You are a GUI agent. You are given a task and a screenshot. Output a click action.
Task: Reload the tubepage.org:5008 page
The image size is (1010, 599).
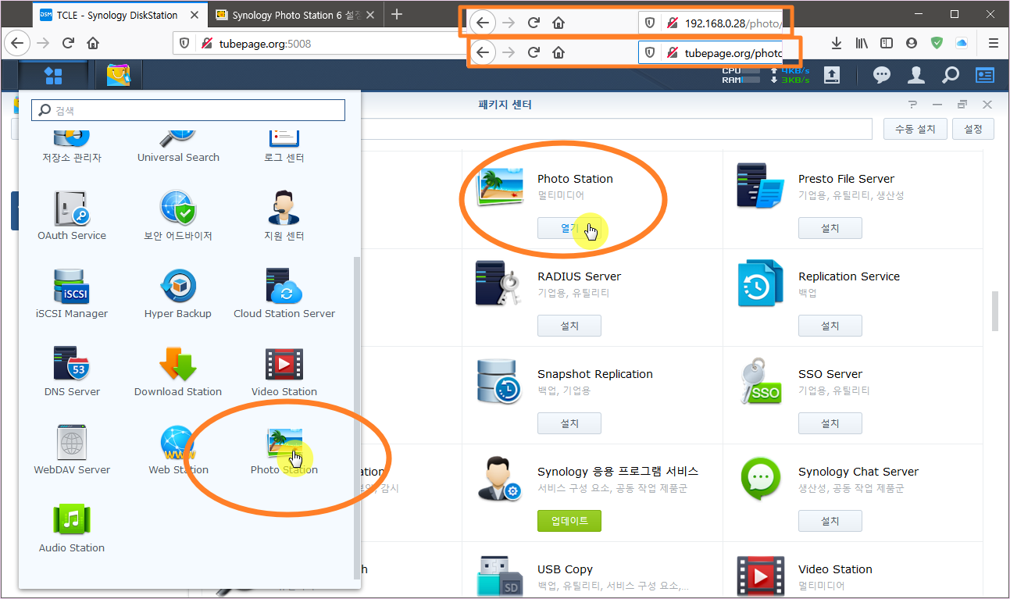point(68,44)
